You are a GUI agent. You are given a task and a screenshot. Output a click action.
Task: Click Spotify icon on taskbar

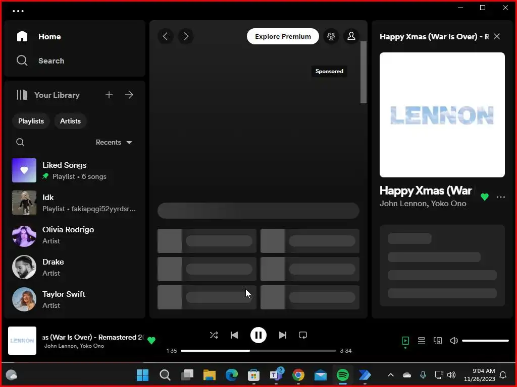(x=343, y=375)
